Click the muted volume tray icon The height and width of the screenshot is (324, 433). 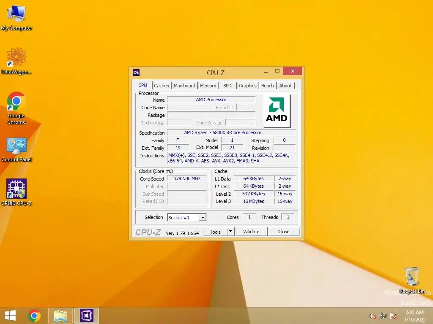373,316
